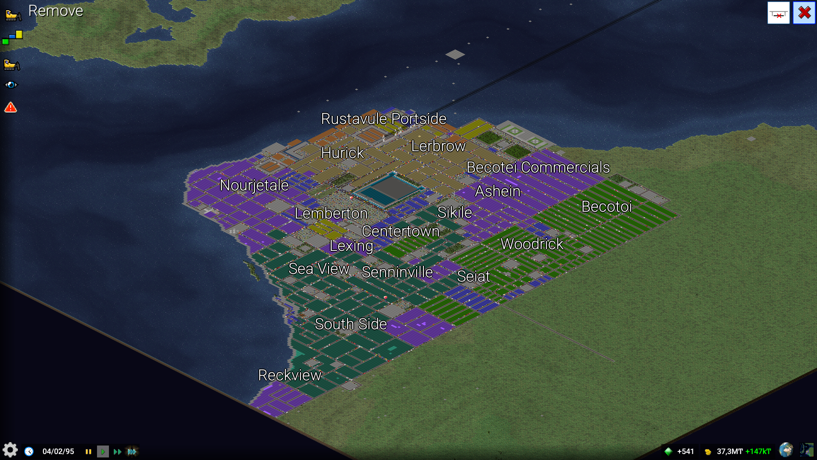The image size is (817, 460).
Task: Click the Centertown district label
Action: [400, 231]
